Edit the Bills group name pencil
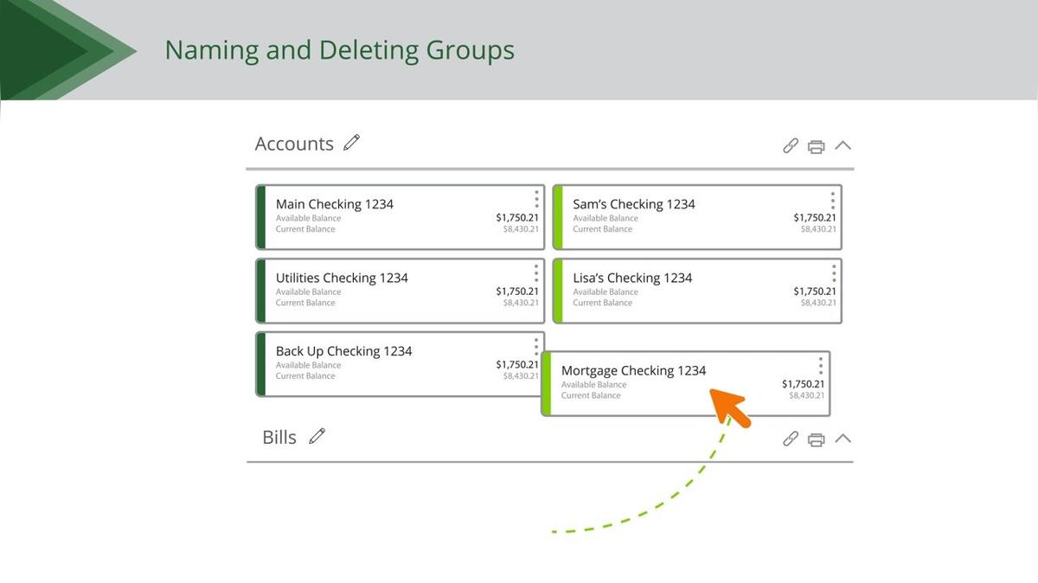 pyautogui.click(x=317, y=436)
